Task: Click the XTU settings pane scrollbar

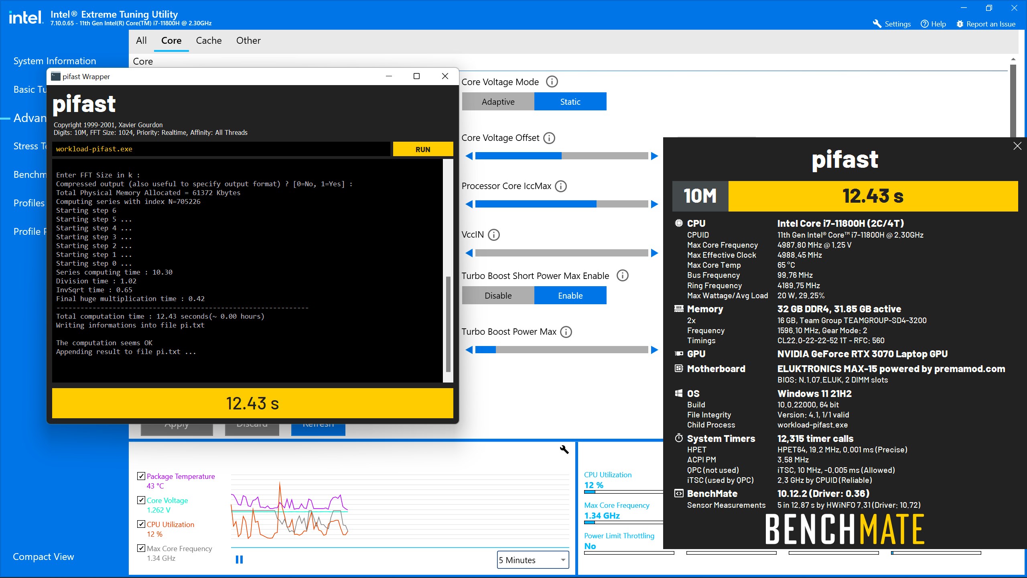Action: click(1013, 100)
